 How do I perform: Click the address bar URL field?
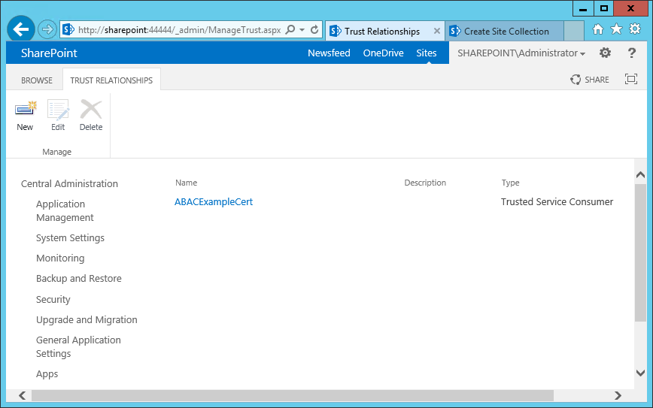[179, 30]
